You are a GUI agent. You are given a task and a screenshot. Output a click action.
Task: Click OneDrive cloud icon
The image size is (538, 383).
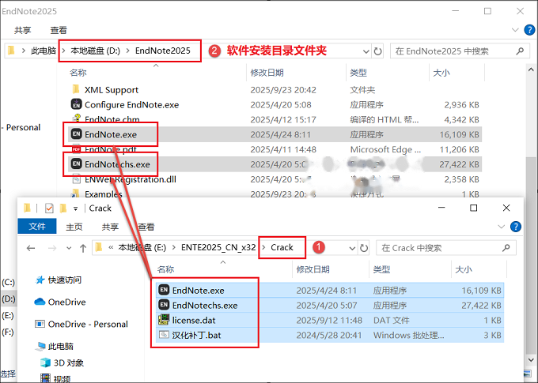(40, 302)
